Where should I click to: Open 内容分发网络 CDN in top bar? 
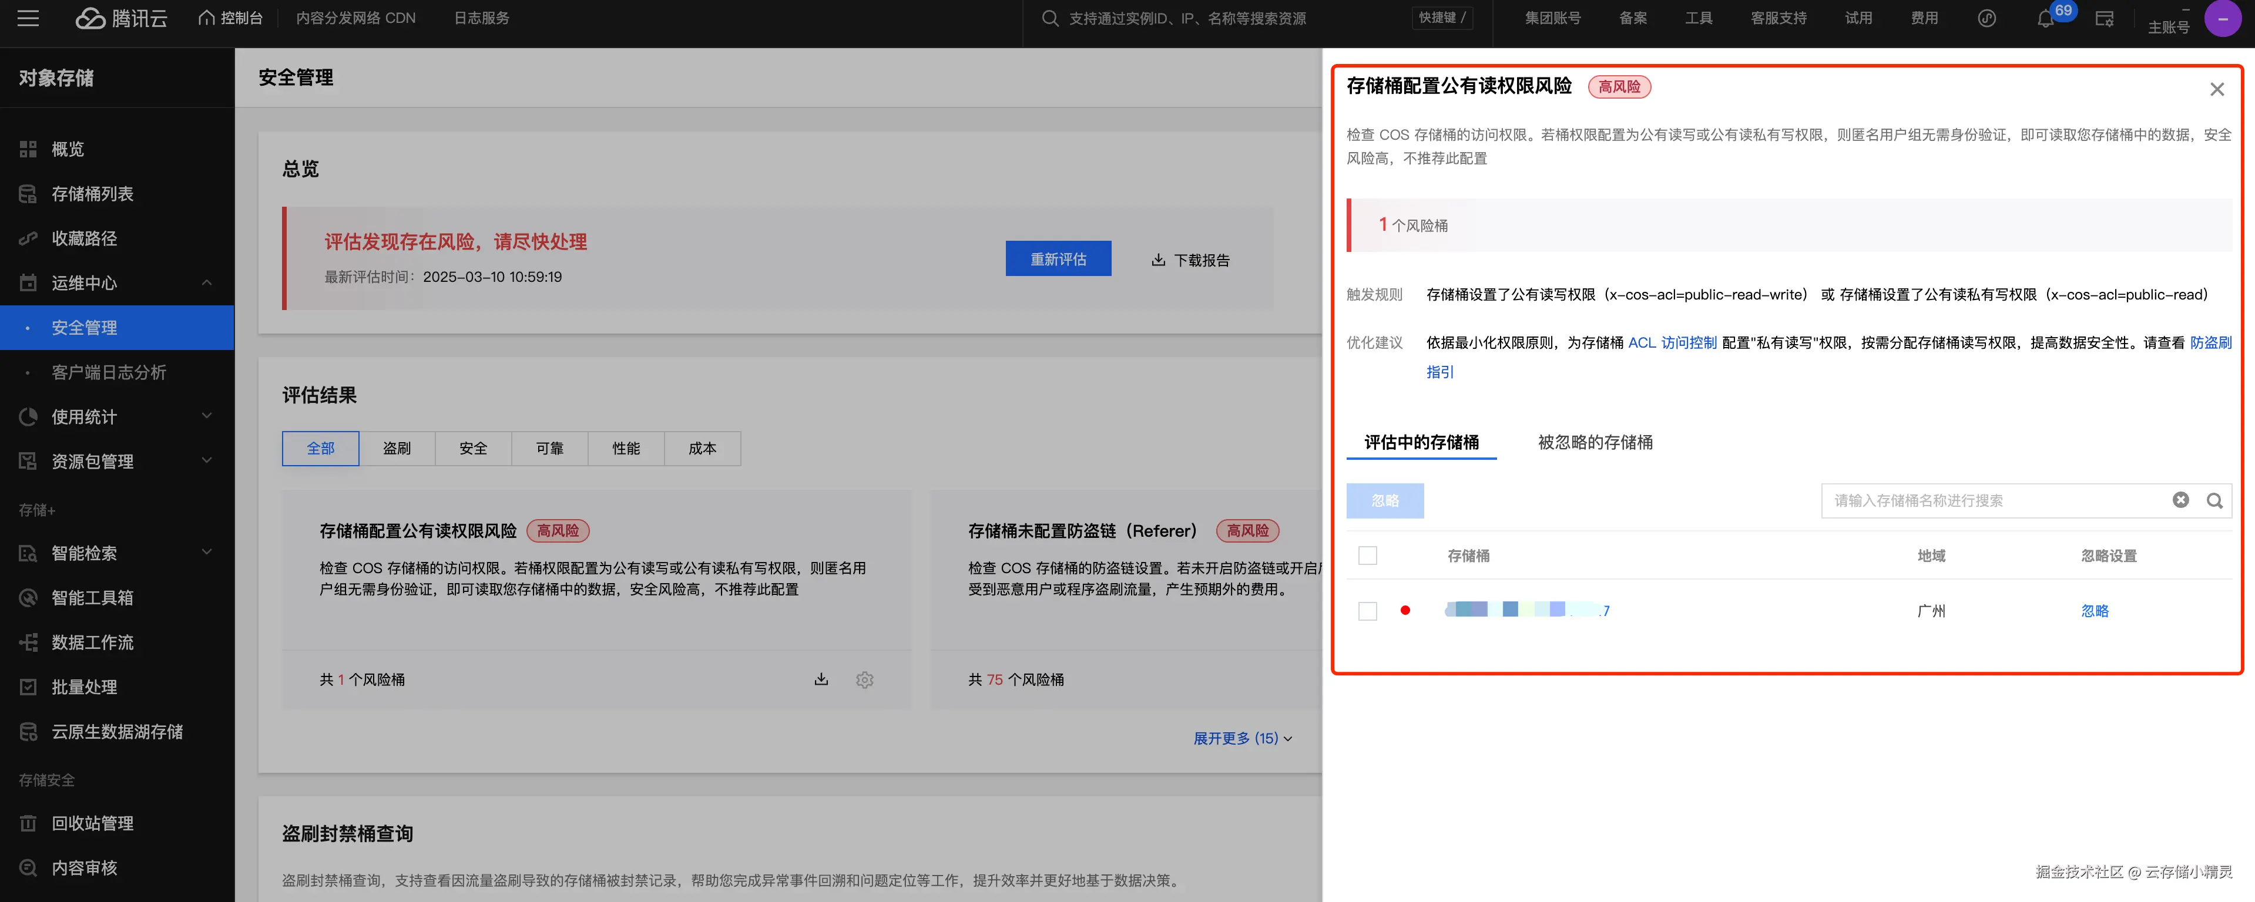tap(355, 18)
